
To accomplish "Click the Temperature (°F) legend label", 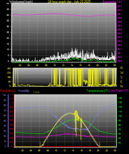I will [x=97, y=91].
